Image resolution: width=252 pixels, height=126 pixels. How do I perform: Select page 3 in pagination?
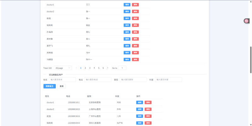point(90,68)
